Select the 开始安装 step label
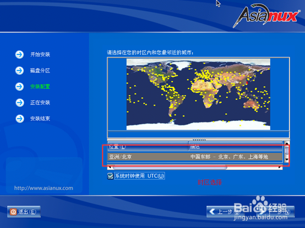 coord(40,54)
